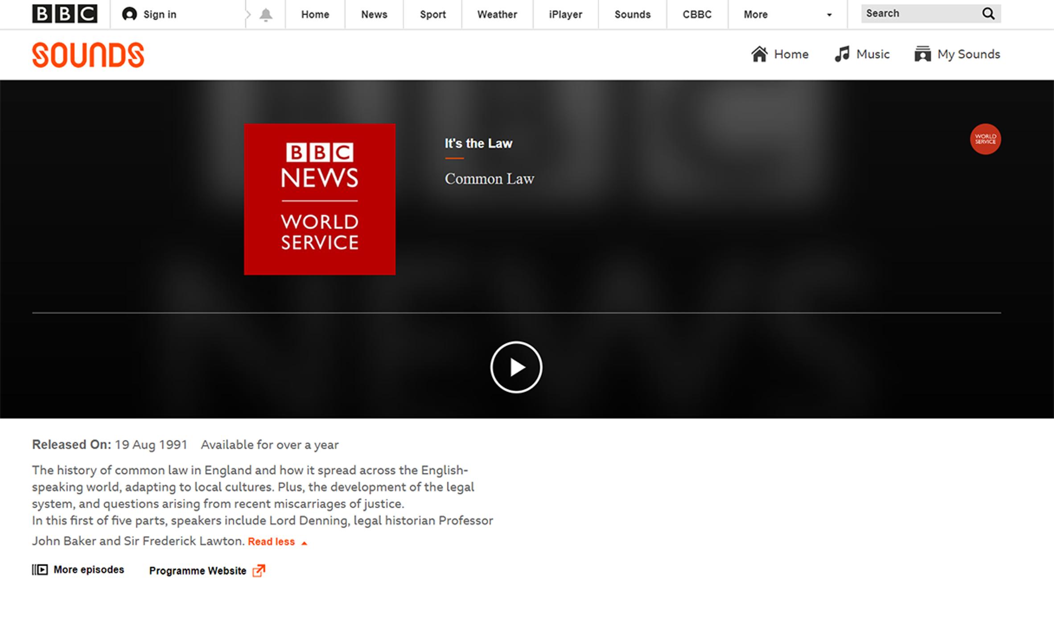Open the CBBC navigation item

[x=697, y=15]
